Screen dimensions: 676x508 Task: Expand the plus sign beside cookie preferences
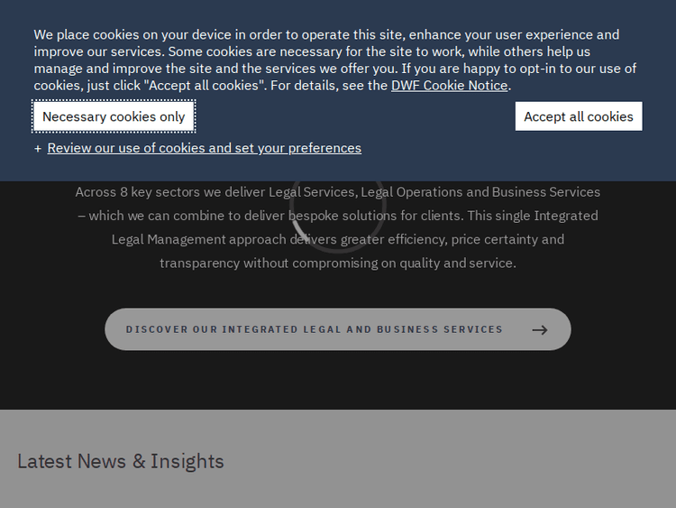click(38, 148)
